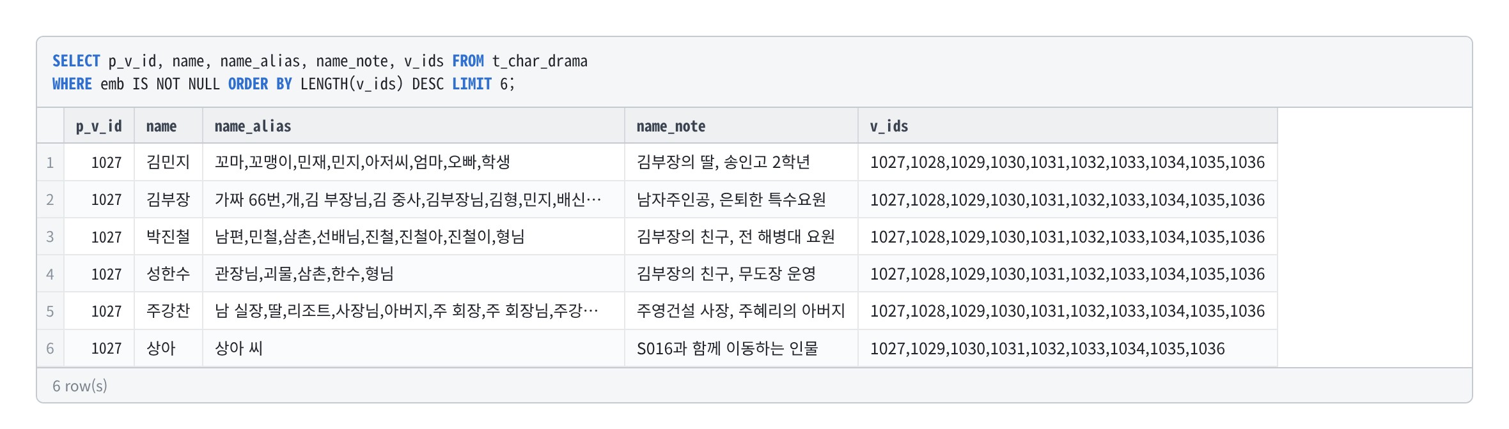Click the v_ids column header
1509x429 pixels.
tap(1068, 126)
